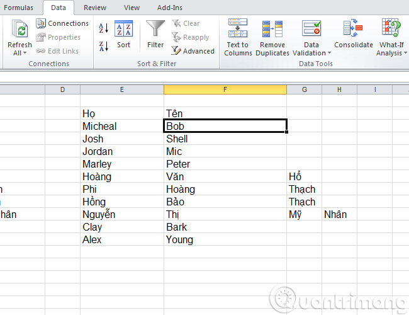Image resolution: width=409 pixels, height=315 pixels.
Task: Open the Connections dialog icon
Action: 41,23
